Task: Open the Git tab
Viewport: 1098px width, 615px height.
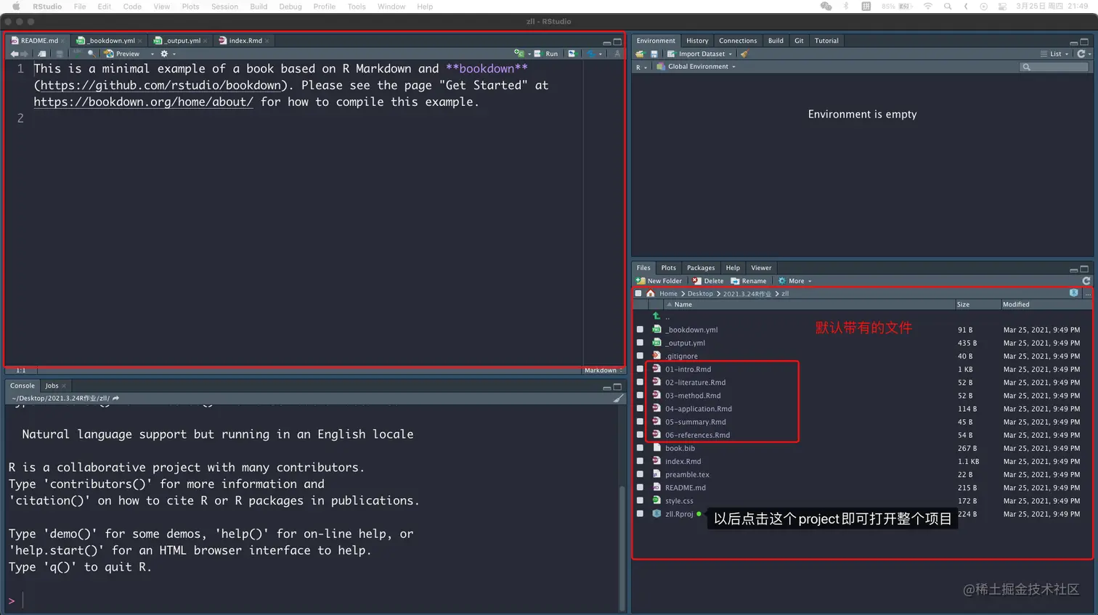Action: coord(799,41)
